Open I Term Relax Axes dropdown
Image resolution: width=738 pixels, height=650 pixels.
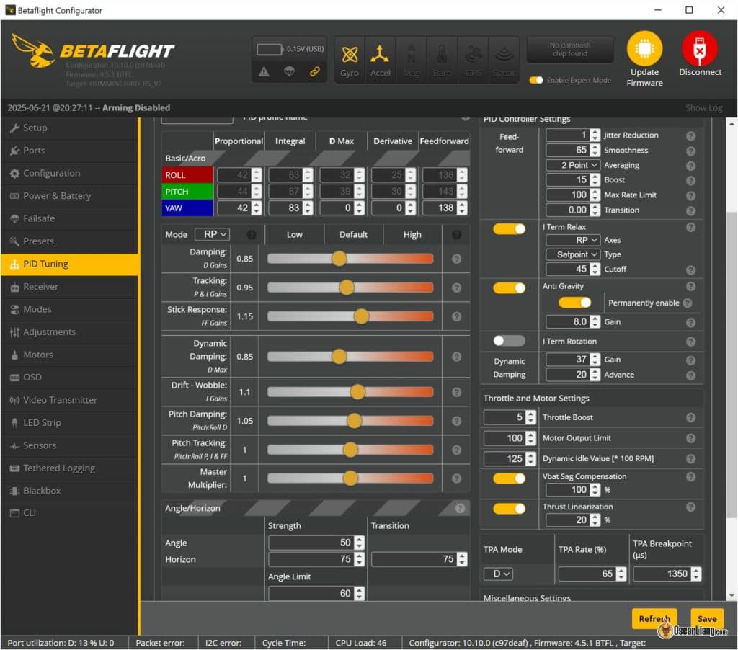pyautogui.click(x=573, y=240)
